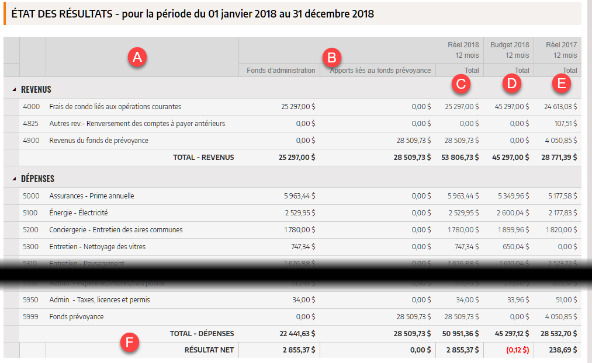This screenshot has height=363, width=592.
Task: Click the 1 899,96 $ budget cell
Action: coord(514,230)
